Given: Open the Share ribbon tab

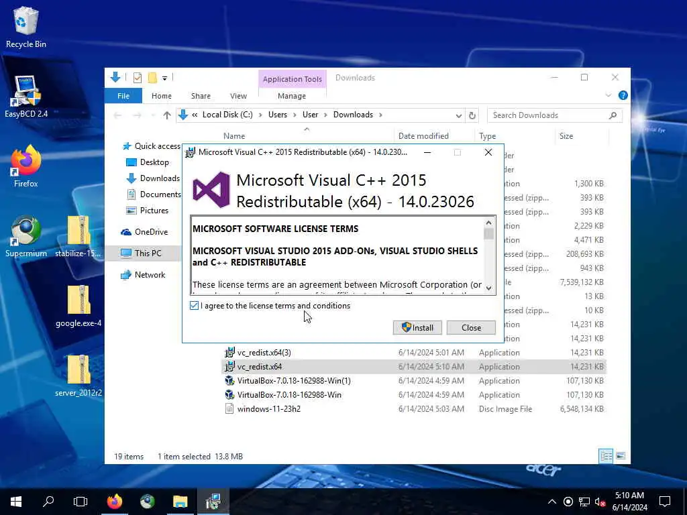Looking at the screenshot, I should tap(201, 95).
